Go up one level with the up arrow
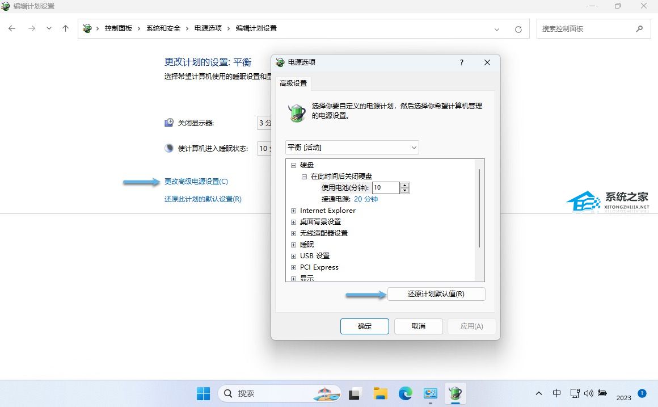 click(x=65, y=28)
